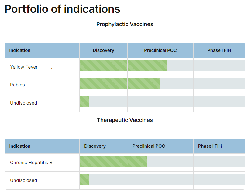This screenshot has height=191, width=248.
Task: Click Preclinical POC header in therapeutic table
Action: click(149, 146)
